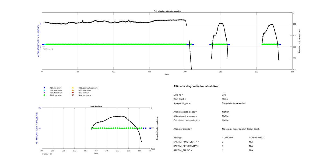323x167 pixels.
Task: Click x-axis tick '250' in full mission plot
Action: click(221, 72)
